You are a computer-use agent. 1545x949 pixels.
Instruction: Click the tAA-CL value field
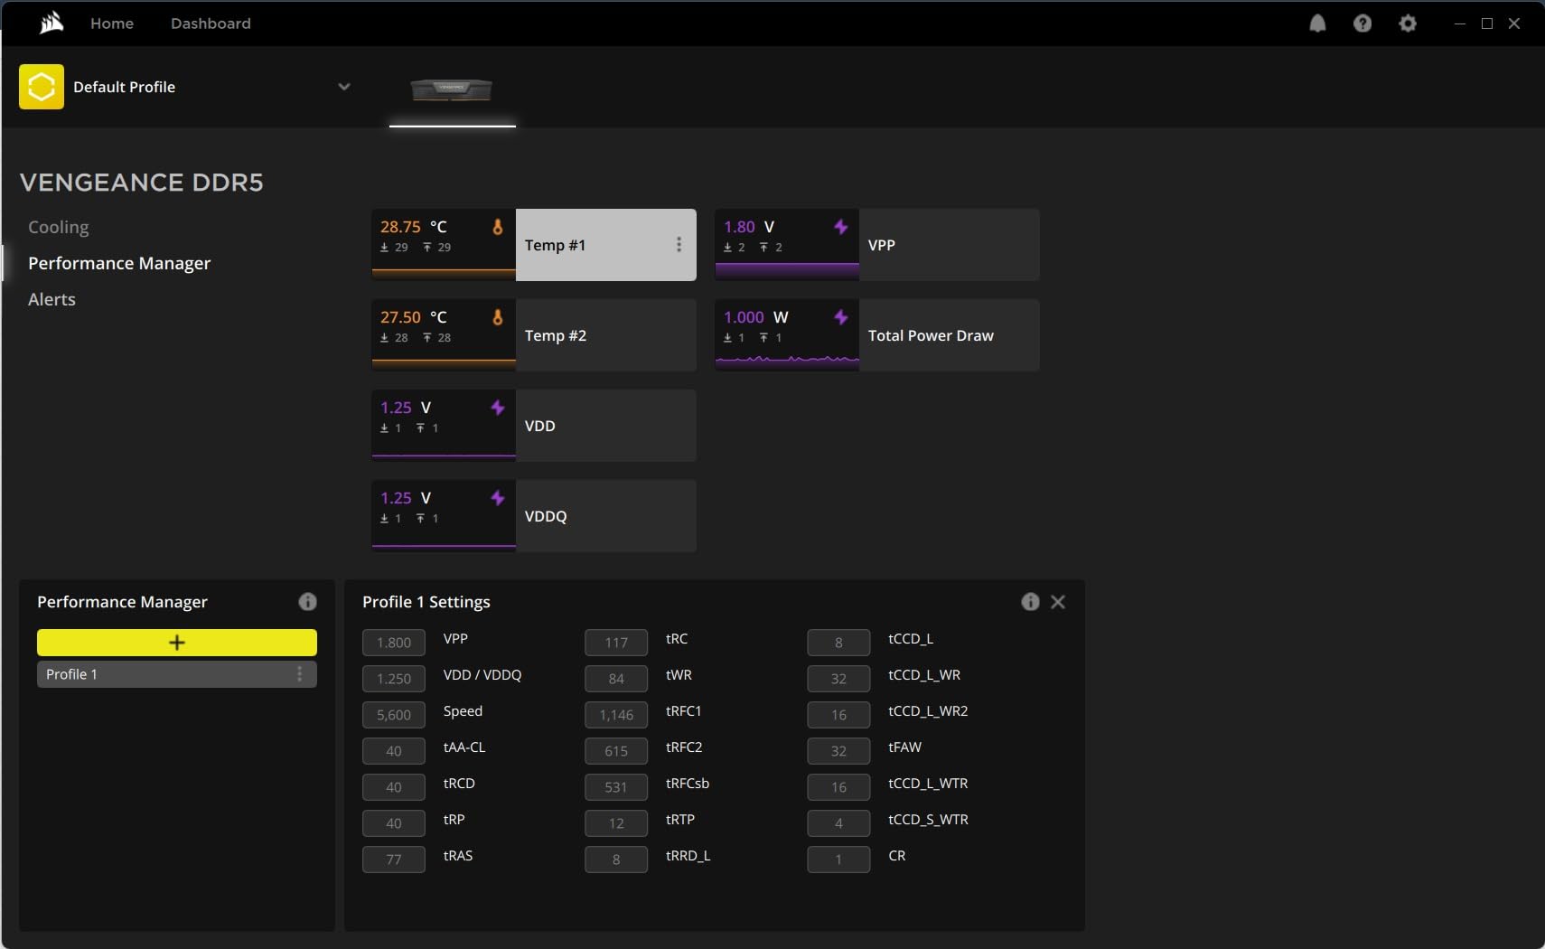[394, 751]
